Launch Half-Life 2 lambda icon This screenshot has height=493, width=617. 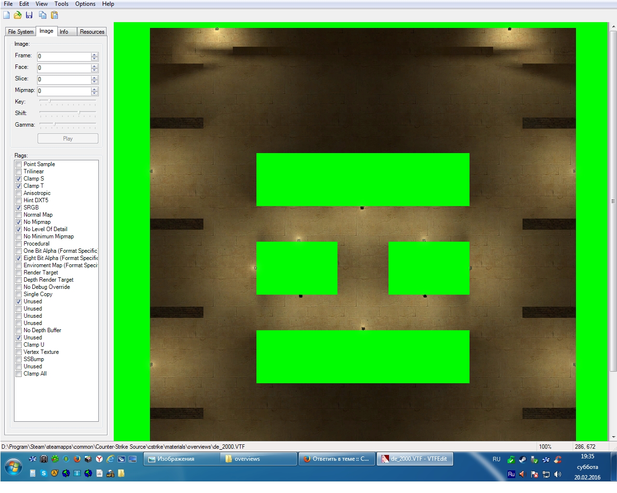[x=55, y=473]
